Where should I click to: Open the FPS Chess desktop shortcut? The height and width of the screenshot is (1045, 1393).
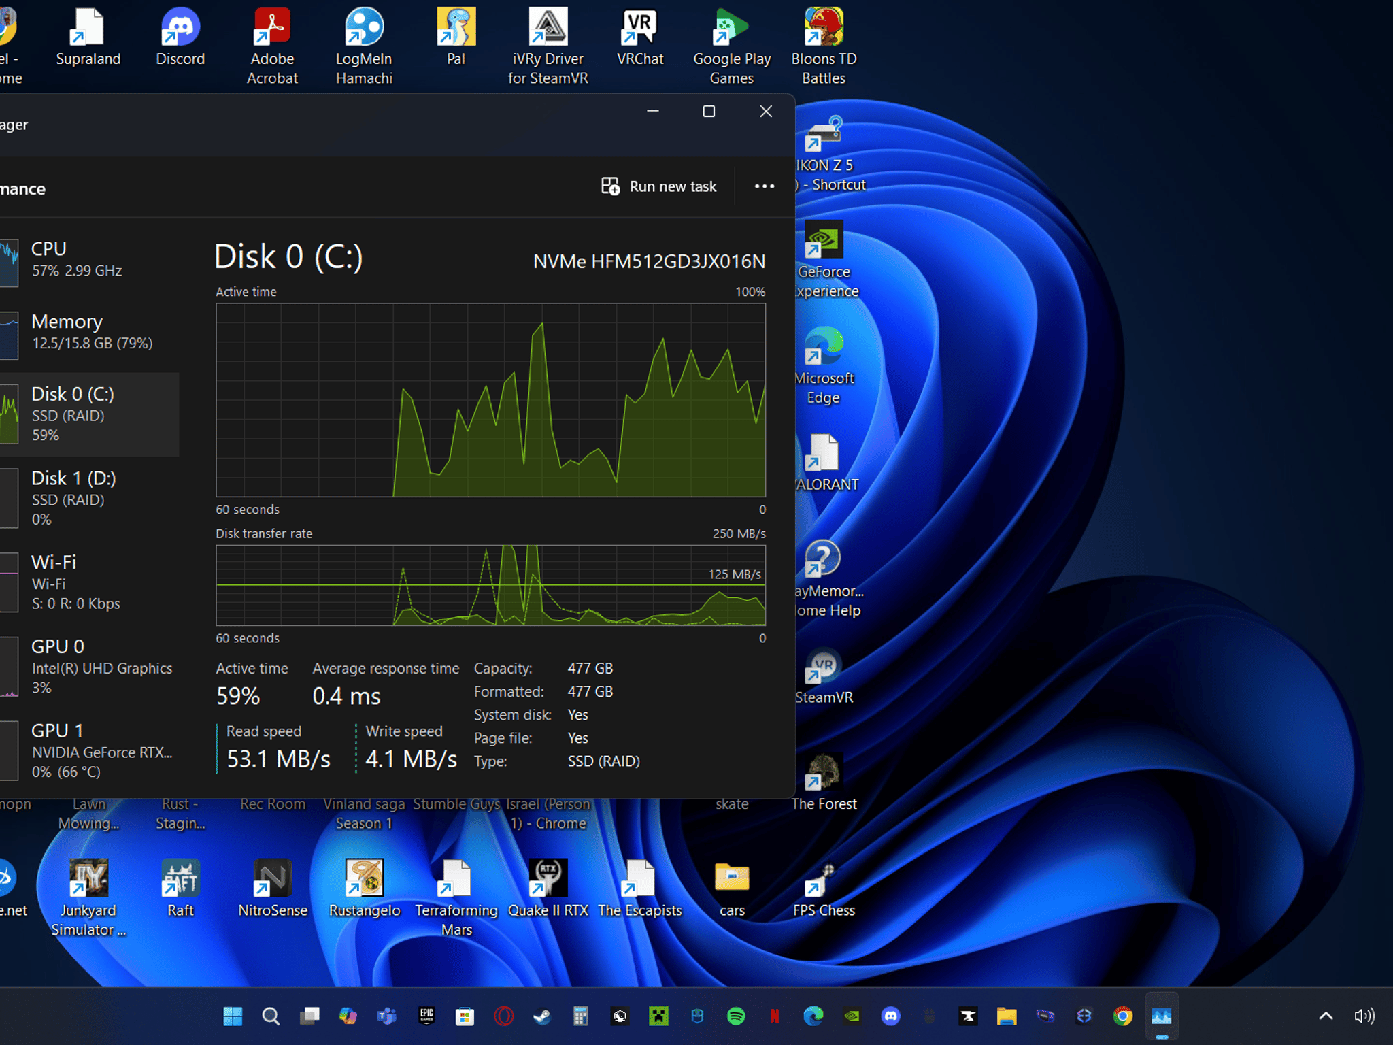(824, 889)
